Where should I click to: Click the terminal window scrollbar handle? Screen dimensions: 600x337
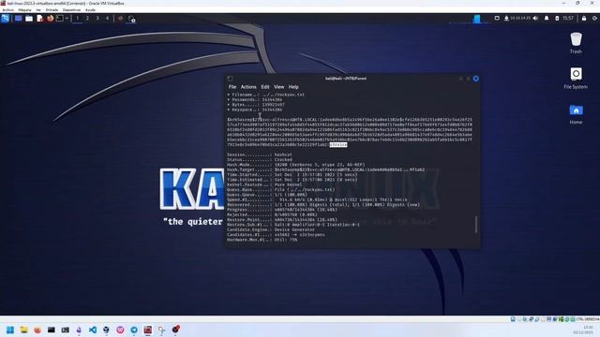pos(476,225)
